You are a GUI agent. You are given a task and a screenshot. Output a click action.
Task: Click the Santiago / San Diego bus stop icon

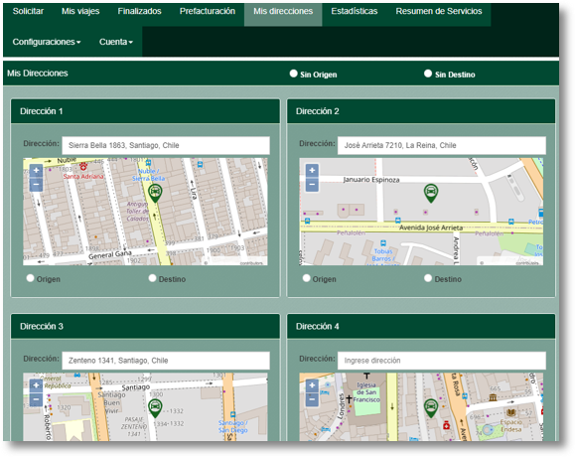(232, 414)
